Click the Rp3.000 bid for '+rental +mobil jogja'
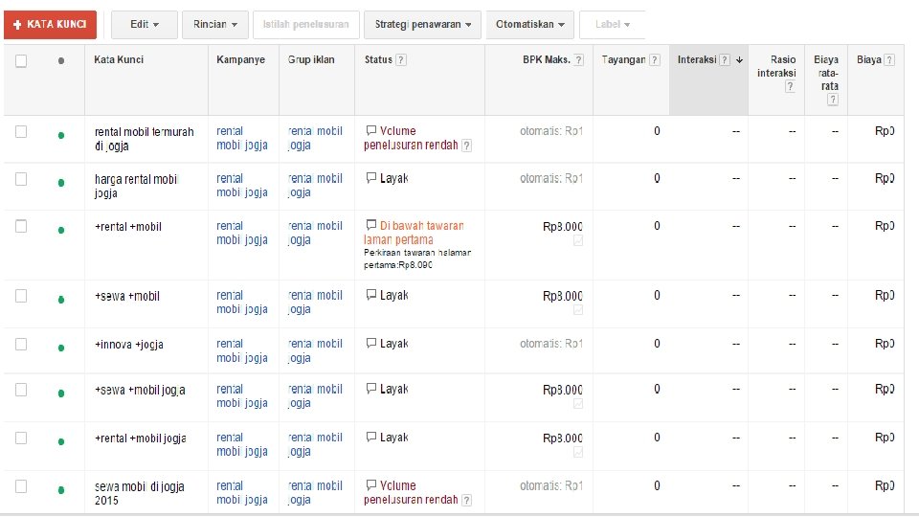919x517 pixels. tap(562, 438)
